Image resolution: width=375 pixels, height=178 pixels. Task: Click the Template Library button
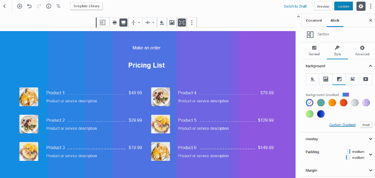coord(87,6)
